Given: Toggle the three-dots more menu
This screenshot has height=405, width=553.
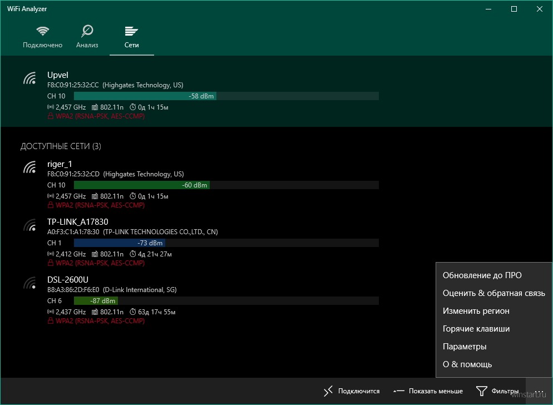Looking at the screenshot, I should coord(539,391).
